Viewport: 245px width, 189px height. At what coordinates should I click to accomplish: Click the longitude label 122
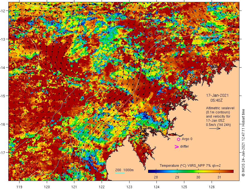102,187
